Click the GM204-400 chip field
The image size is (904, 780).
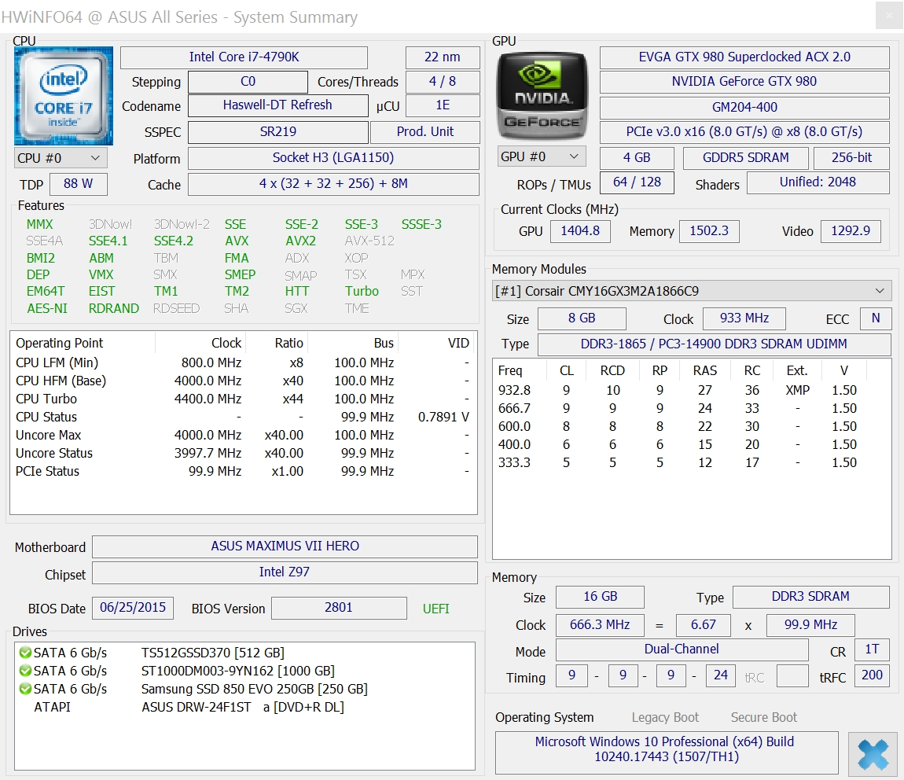[744, 107]
